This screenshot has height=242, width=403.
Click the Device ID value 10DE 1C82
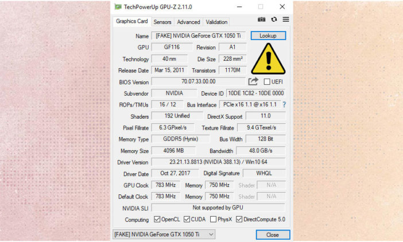pos(255,93)
